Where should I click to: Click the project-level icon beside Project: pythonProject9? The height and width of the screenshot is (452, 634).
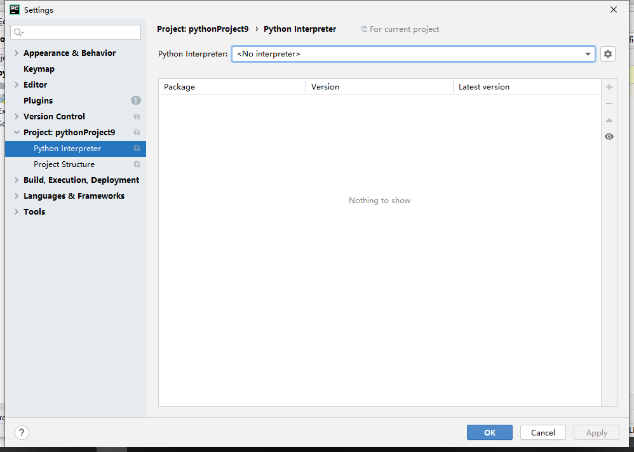[x=137, y=133]
